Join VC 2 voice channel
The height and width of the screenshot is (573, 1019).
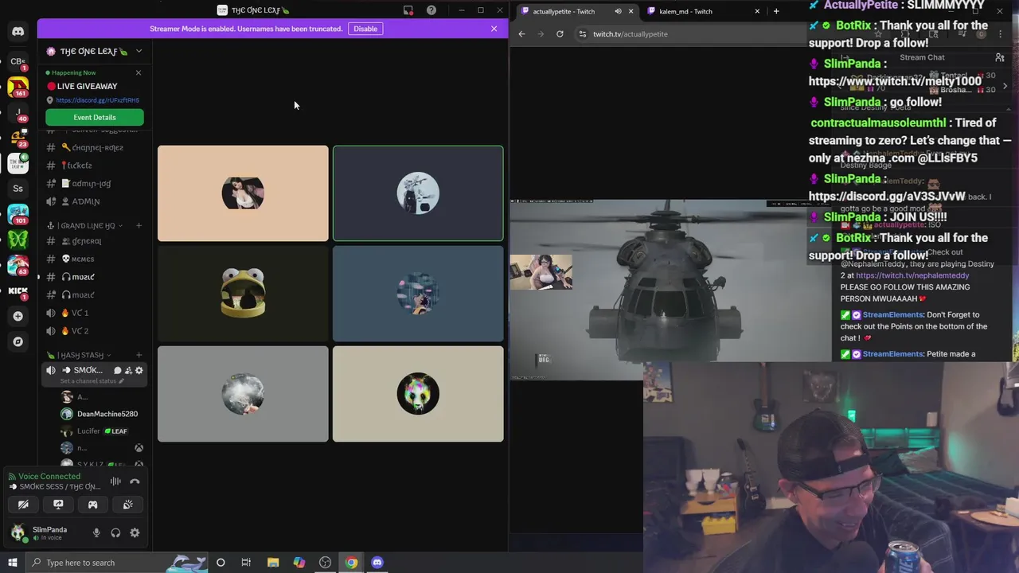[93, 331]
